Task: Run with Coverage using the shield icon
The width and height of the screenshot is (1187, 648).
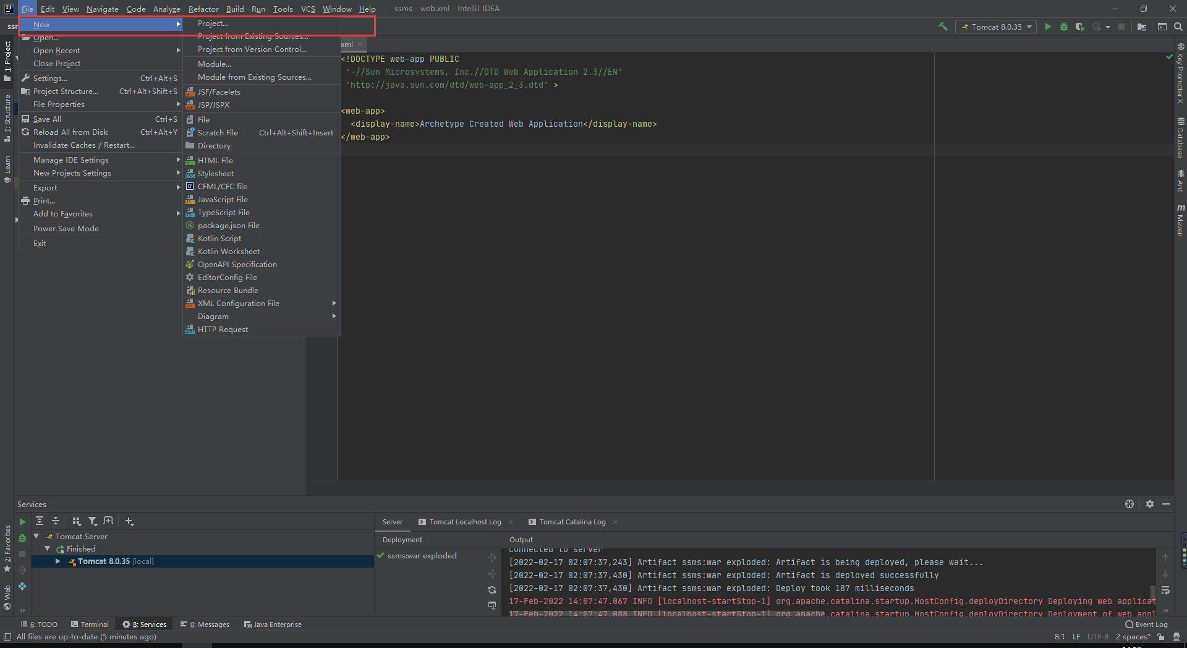Action: 1079,27
